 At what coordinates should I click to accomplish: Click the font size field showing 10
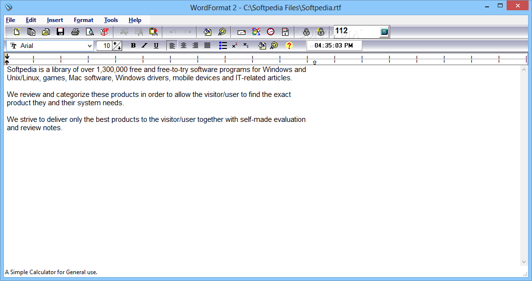105,46
